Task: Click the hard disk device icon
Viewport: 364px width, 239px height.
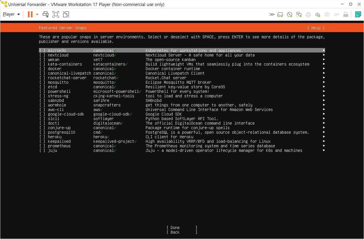Action: pos(280,14)
